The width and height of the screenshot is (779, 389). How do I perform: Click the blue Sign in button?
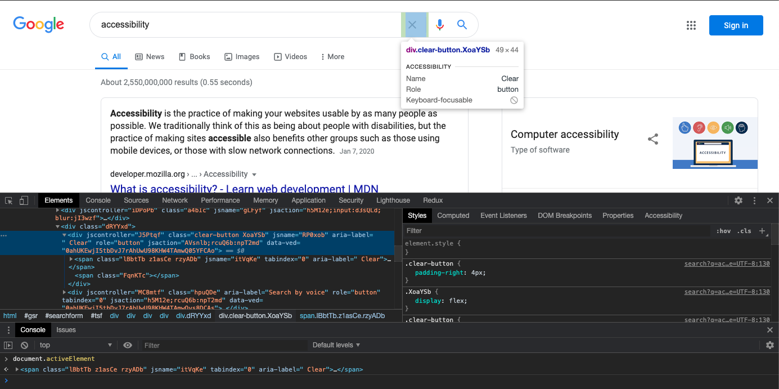point(736,25)
